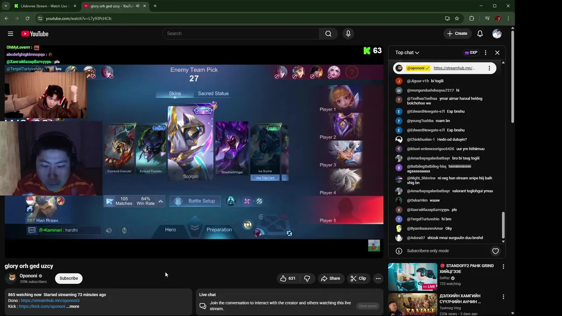
Task: Click channel watermark in video corner
Action: [x=374, y=246]
